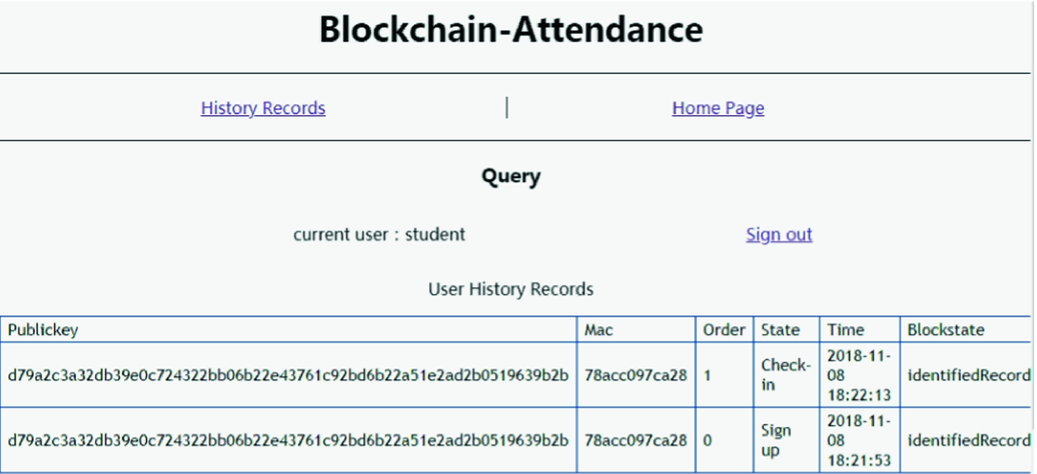Click the User History Records caption
The image size is (1037, 474).
click(511, 290)
